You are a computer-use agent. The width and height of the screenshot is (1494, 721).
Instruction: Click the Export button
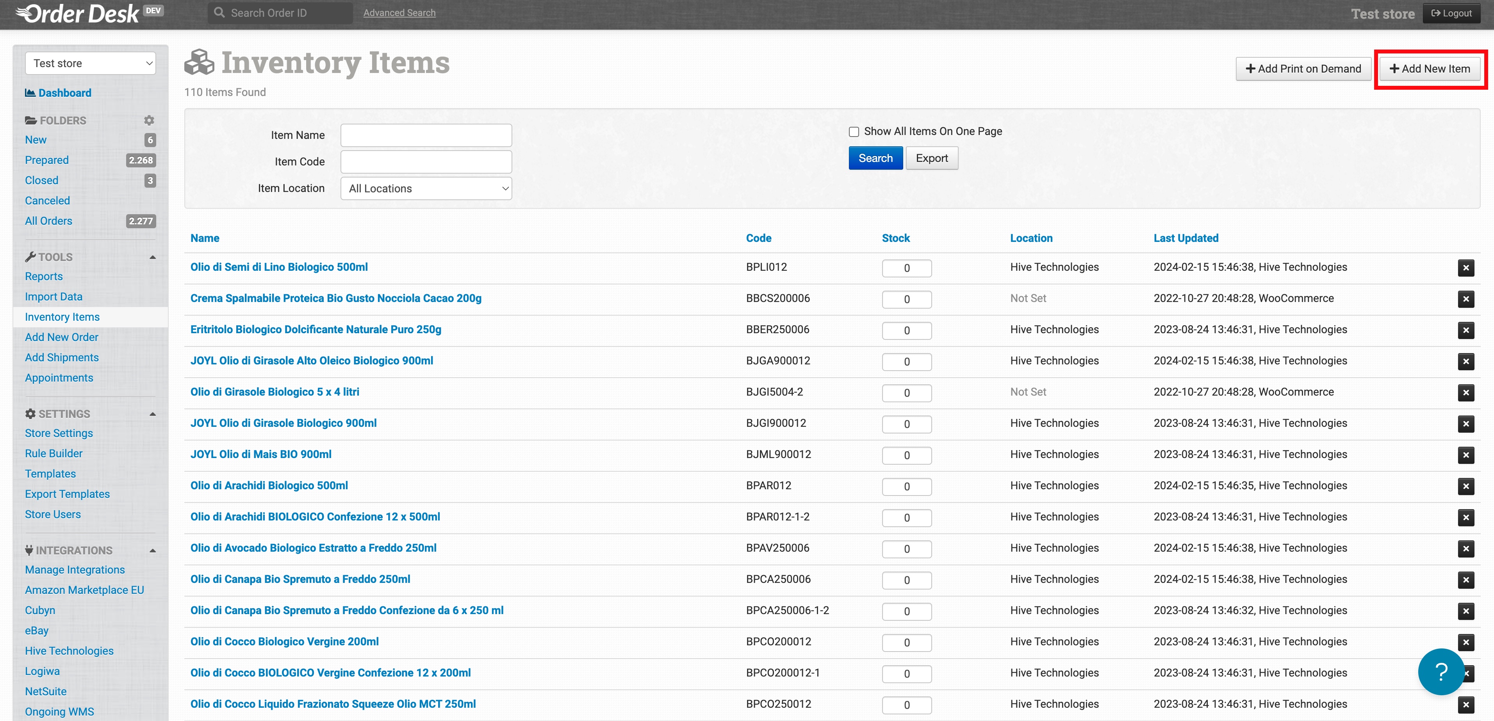pos(931,158)
